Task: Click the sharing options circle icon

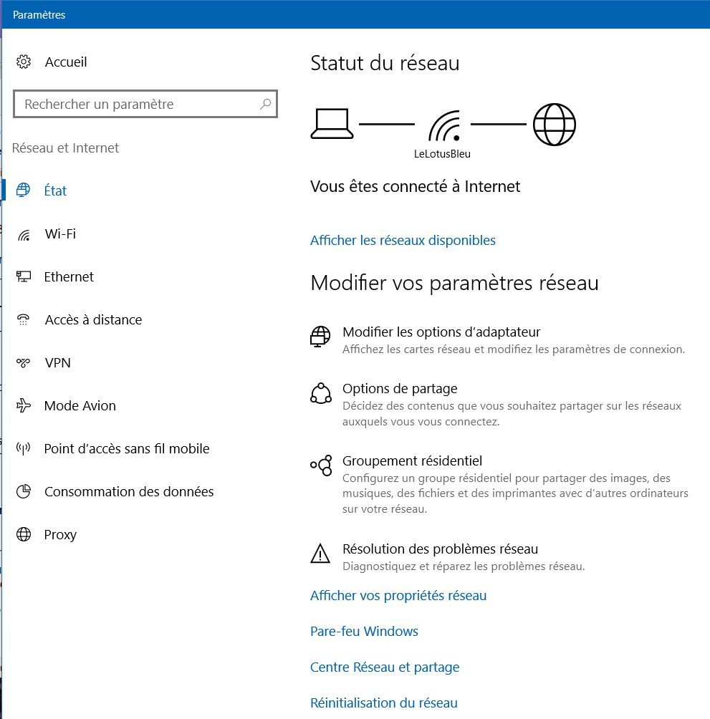Action: 320,393
